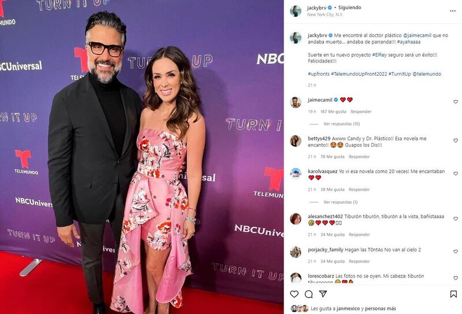The width and height of the screenshot is (462, 314).
Task: Expand Ver respuestas (10) under jaimecamil
Action: (x=341, y=124)
